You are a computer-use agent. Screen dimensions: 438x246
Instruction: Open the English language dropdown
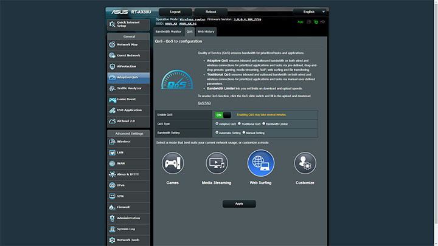[310, 12]
